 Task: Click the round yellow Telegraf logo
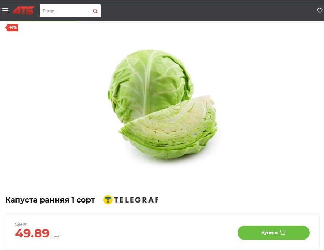pyautogui.click(x=108, y=200)
